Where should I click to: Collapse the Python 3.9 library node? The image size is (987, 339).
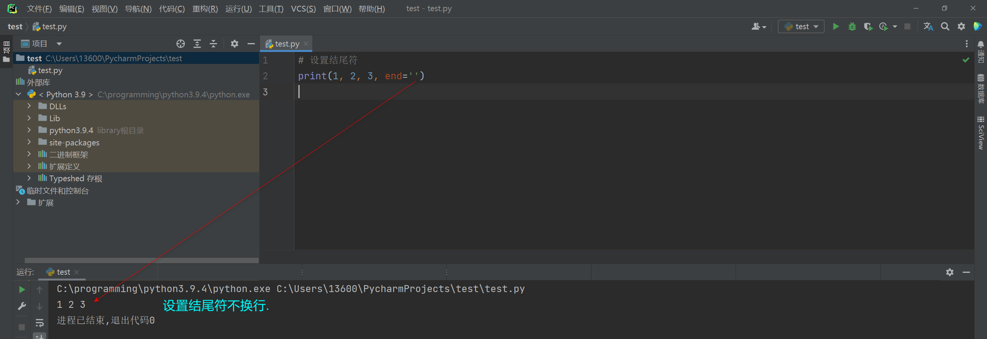coord(19,94)
